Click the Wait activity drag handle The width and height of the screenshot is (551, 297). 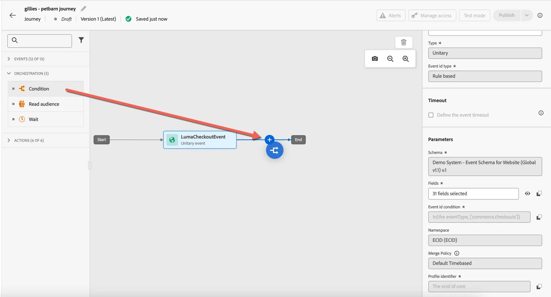tap(14, 119)
